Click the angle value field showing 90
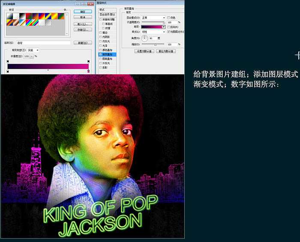This screenshot has height=242, width=300. 153,38
